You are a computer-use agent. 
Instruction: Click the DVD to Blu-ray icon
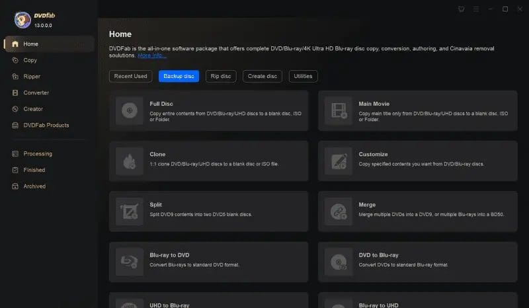click(x=339, y=262)
